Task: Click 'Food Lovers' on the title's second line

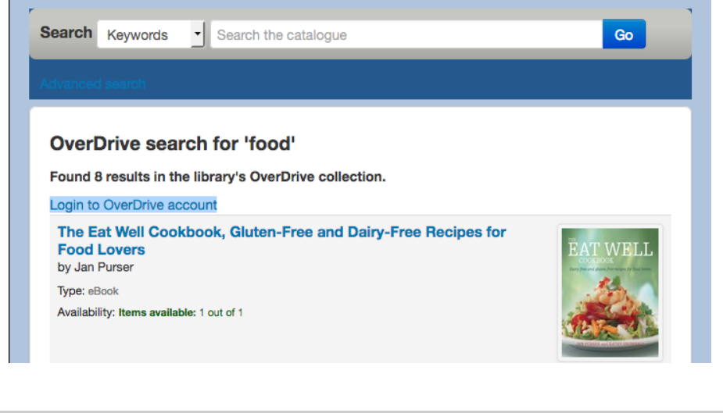Action: pos(102,250)
